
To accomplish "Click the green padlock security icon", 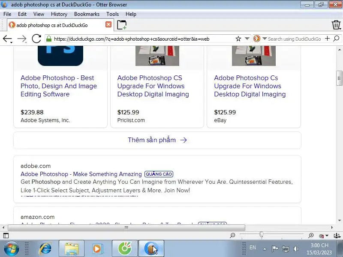I will (x=49, y=39).
